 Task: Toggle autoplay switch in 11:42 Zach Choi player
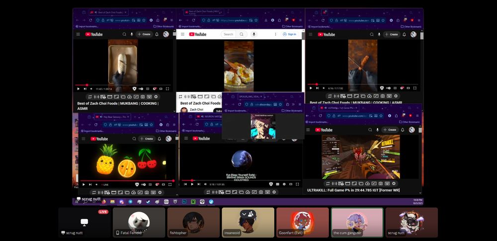tap(141, 89)
